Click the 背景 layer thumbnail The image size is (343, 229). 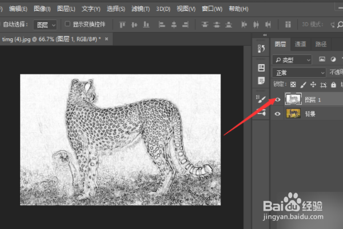(x=293, y=113)
